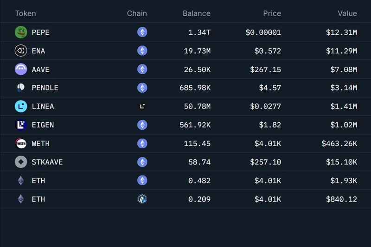Select the AAVE ghost token icon

(21, 69)
